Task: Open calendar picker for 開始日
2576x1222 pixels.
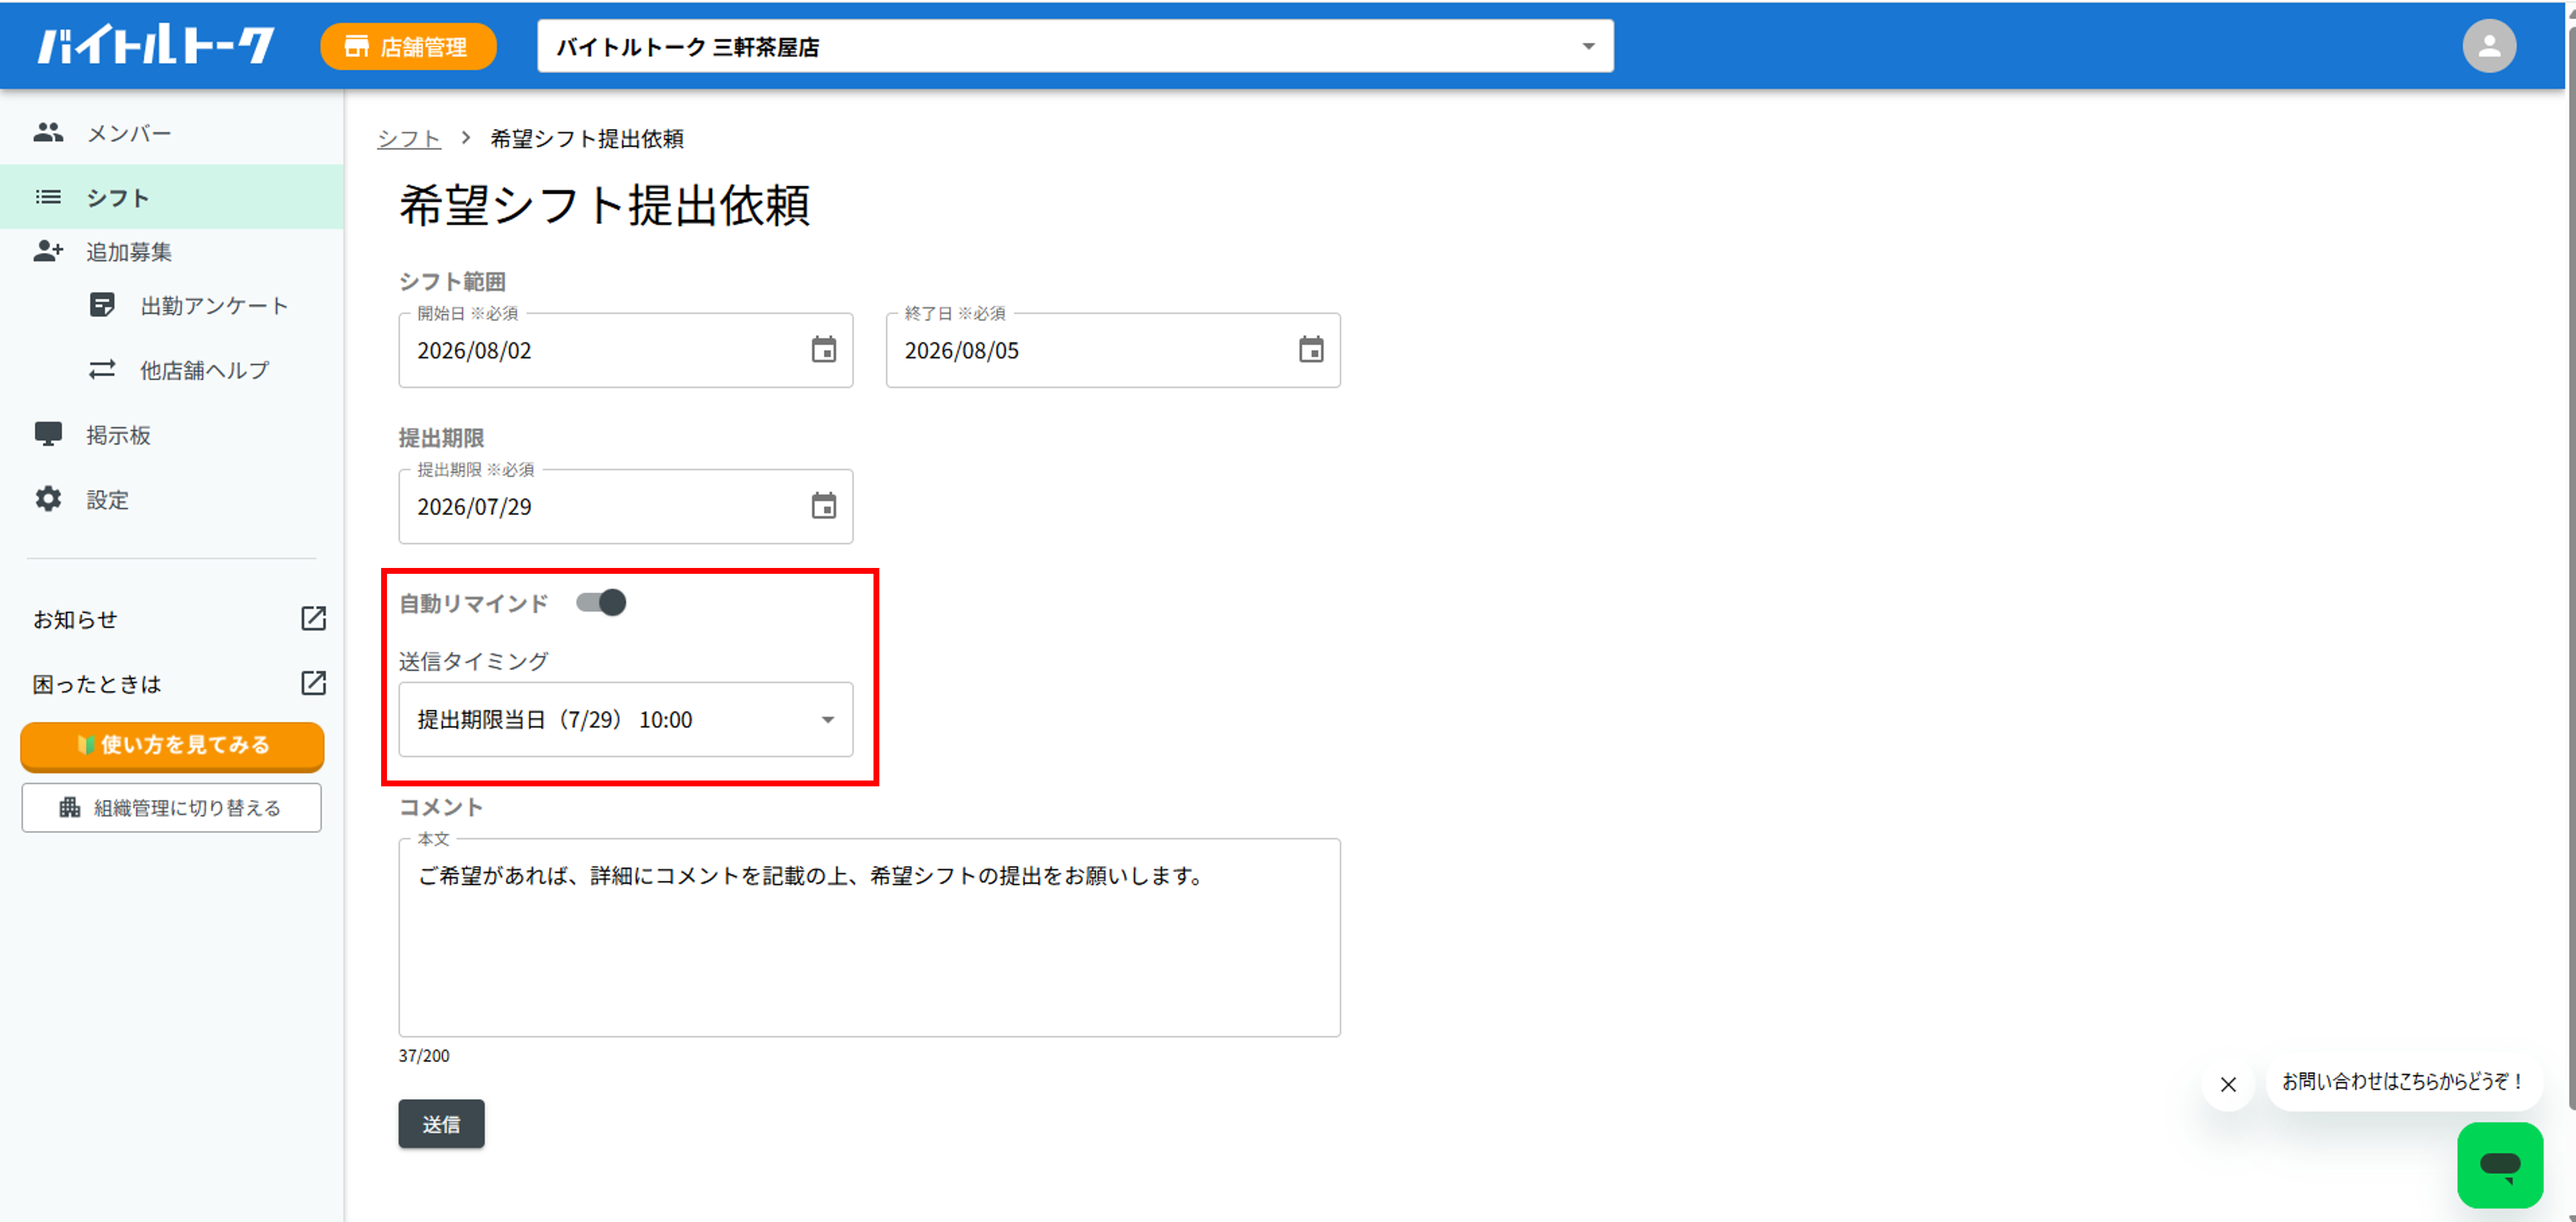Action: 823,350
